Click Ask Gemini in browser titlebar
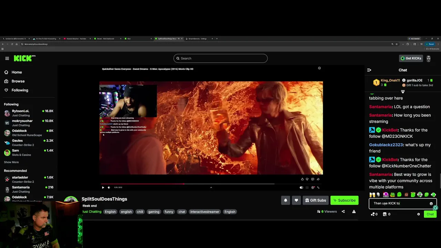This screenshot has width=441, height=248. [415, 39]
